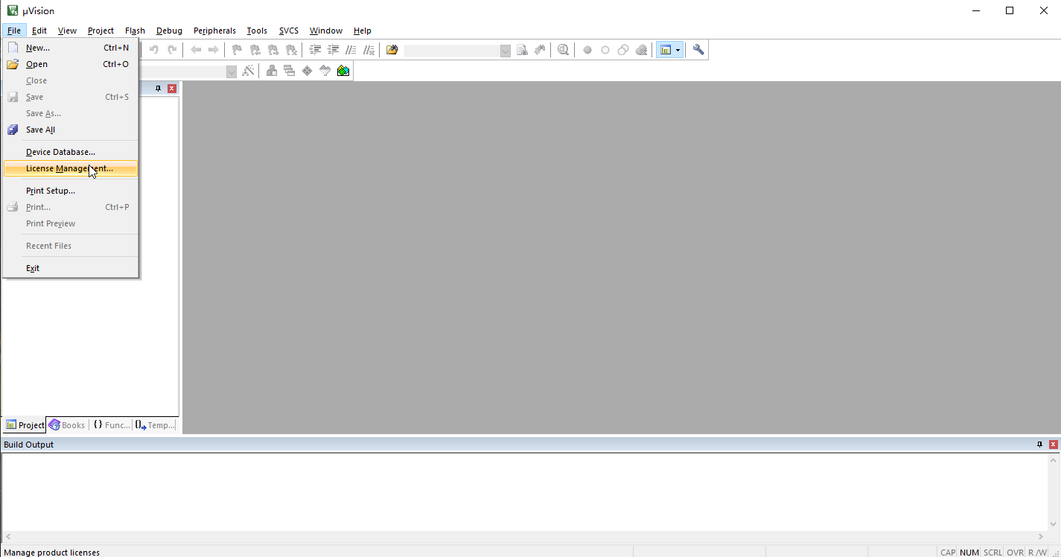Switch to the Temp... tab

click(x=155, y=425)
